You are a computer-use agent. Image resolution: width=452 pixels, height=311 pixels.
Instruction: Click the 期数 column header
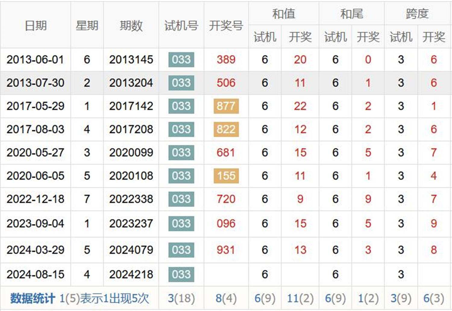point(131,26)
